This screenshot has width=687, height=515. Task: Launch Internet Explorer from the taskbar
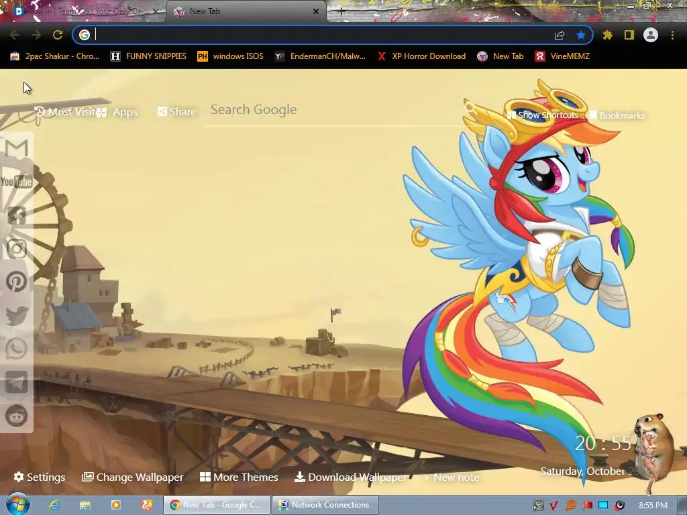click(x=54, y=505)
